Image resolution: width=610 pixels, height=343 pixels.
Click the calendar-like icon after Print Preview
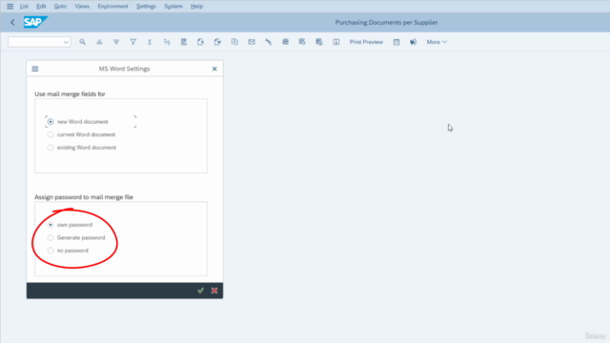point(396,42)
